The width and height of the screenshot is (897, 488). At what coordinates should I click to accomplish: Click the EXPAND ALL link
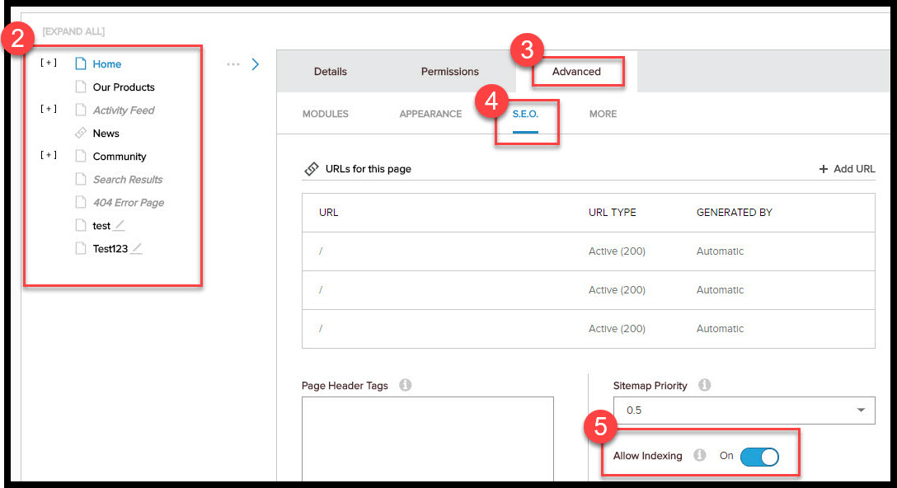tap(73, 31)
